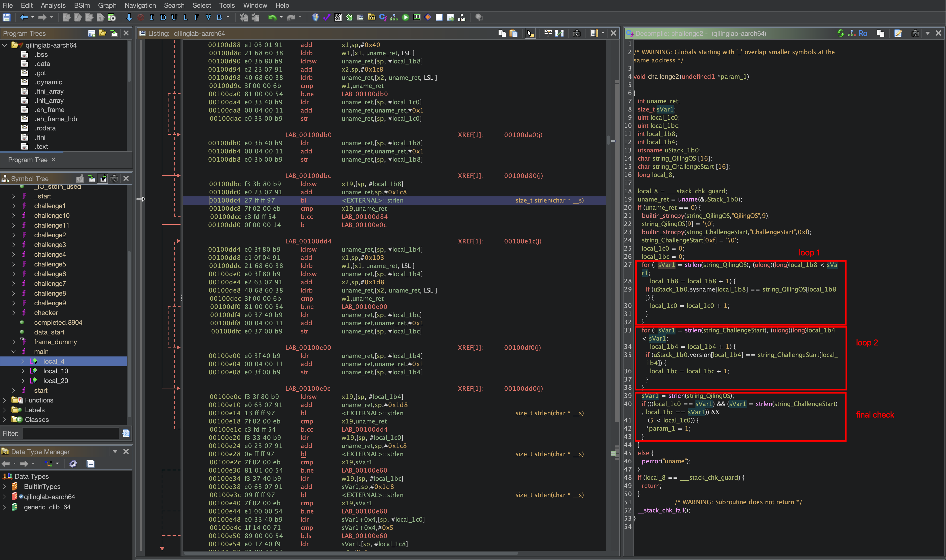
Task: Open the Search menu
Action: tap(174, 5)
